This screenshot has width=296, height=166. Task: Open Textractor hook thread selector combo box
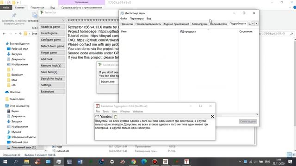point(92,20)
